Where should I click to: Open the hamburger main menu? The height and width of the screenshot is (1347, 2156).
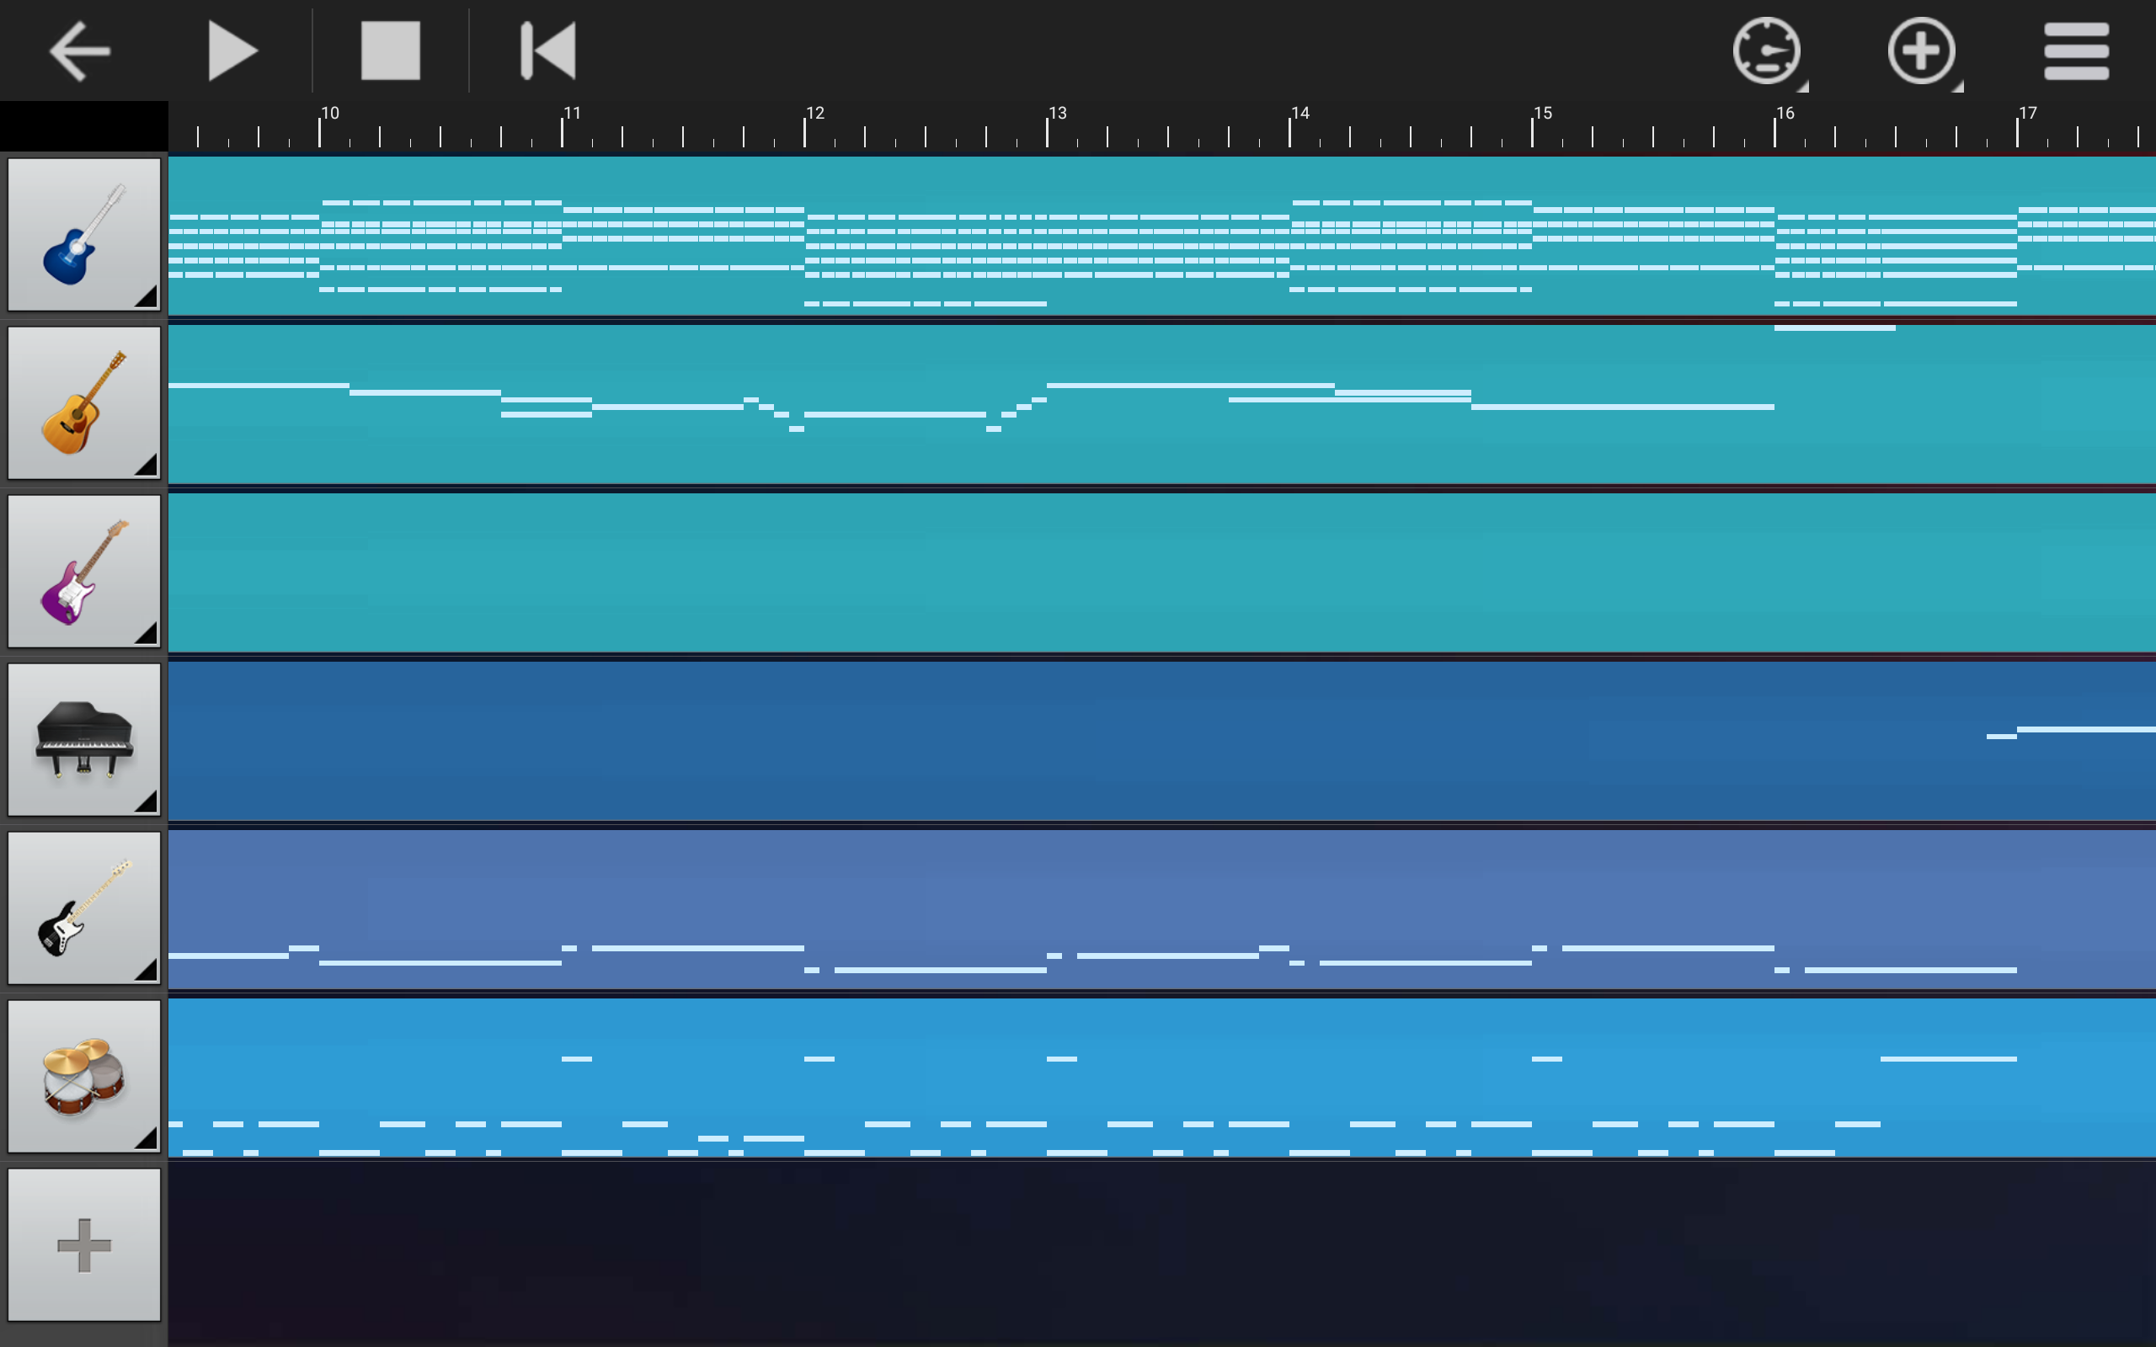tap(2076, 51)
